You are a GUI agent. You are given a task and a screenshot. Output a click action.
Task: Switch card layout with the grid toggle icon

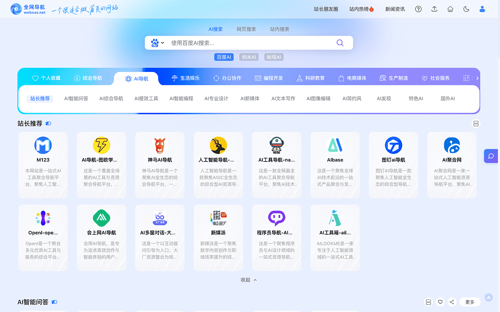(476, 124)
